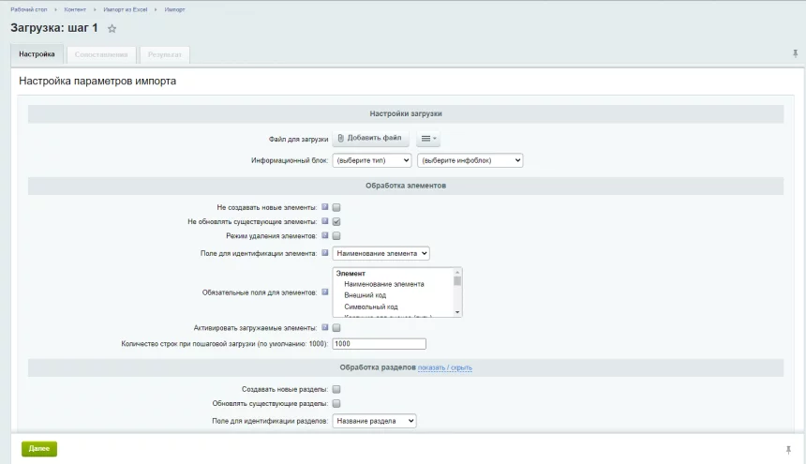Go to 'Импорт из Excel' breadcrumb
The image size is (806, 464).
(x=127, y=9)
